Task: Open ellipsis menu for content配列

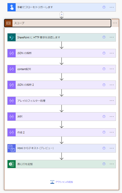Action: point(112,69)
